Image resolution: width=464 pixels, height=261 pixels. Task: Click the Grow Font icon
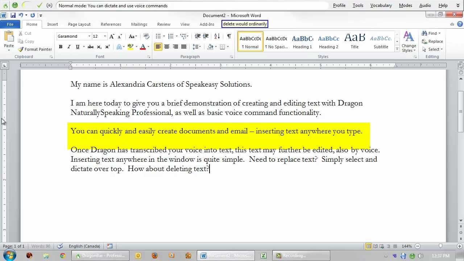click(112, 36)
